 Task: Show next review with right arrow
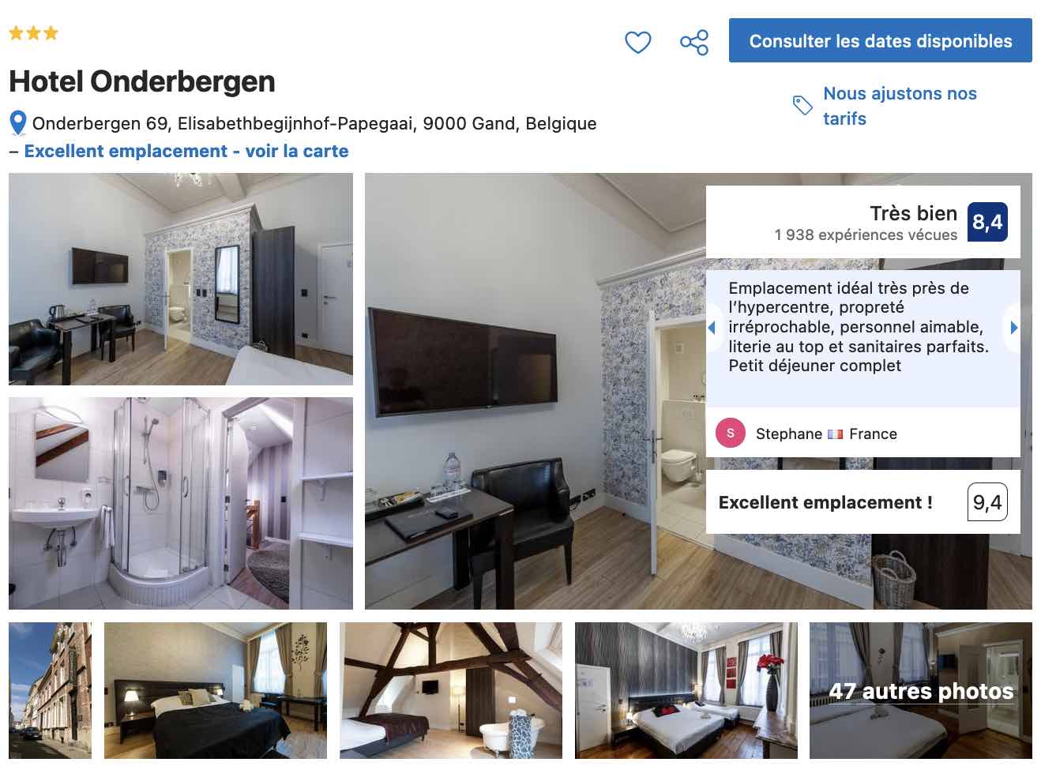coord(1014,327)
